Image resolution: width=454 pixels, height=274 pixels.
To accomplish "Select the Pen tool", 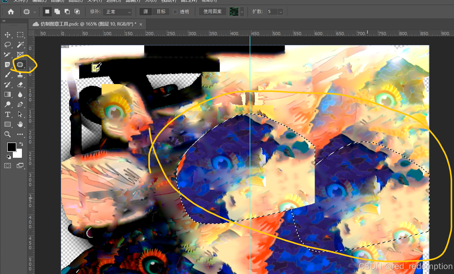I will pos(20,104).
